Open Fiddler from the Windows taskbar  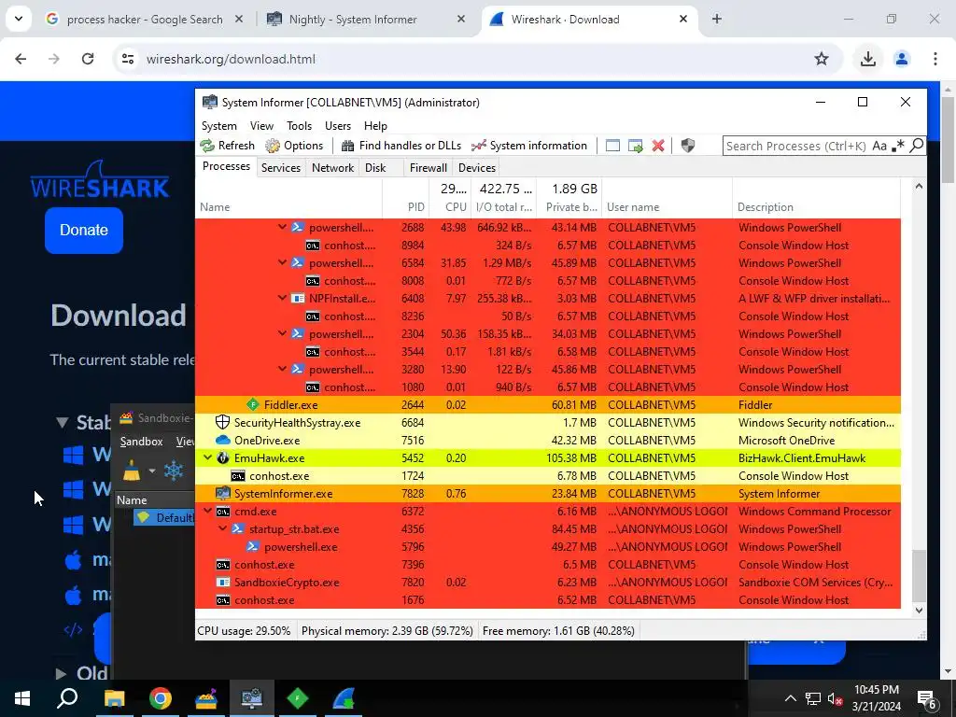pyautogui.click(x=298, y=698)
